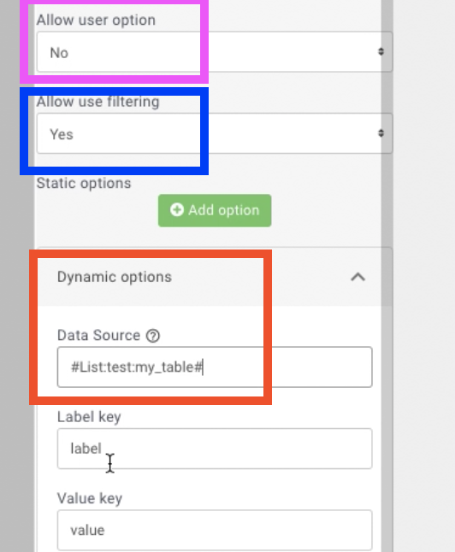
Task: Click the 'Static options' label
Action: click(84, 184)
